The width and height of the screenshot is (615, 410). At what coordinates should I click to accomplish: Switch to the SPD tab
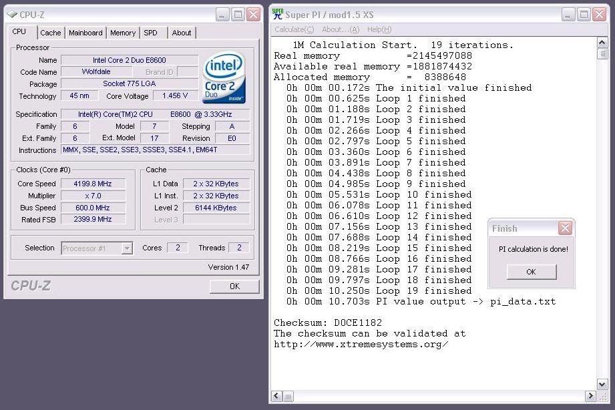[x=151, y=33]
